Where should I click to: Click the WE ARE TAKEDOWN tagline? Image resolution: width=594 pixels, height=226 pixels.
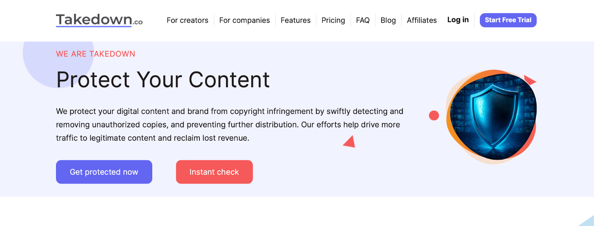tap(95, 54)
